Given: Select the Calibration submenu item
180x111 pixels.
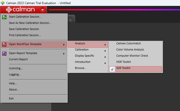Looking at the screenshot, I should 82,49.
